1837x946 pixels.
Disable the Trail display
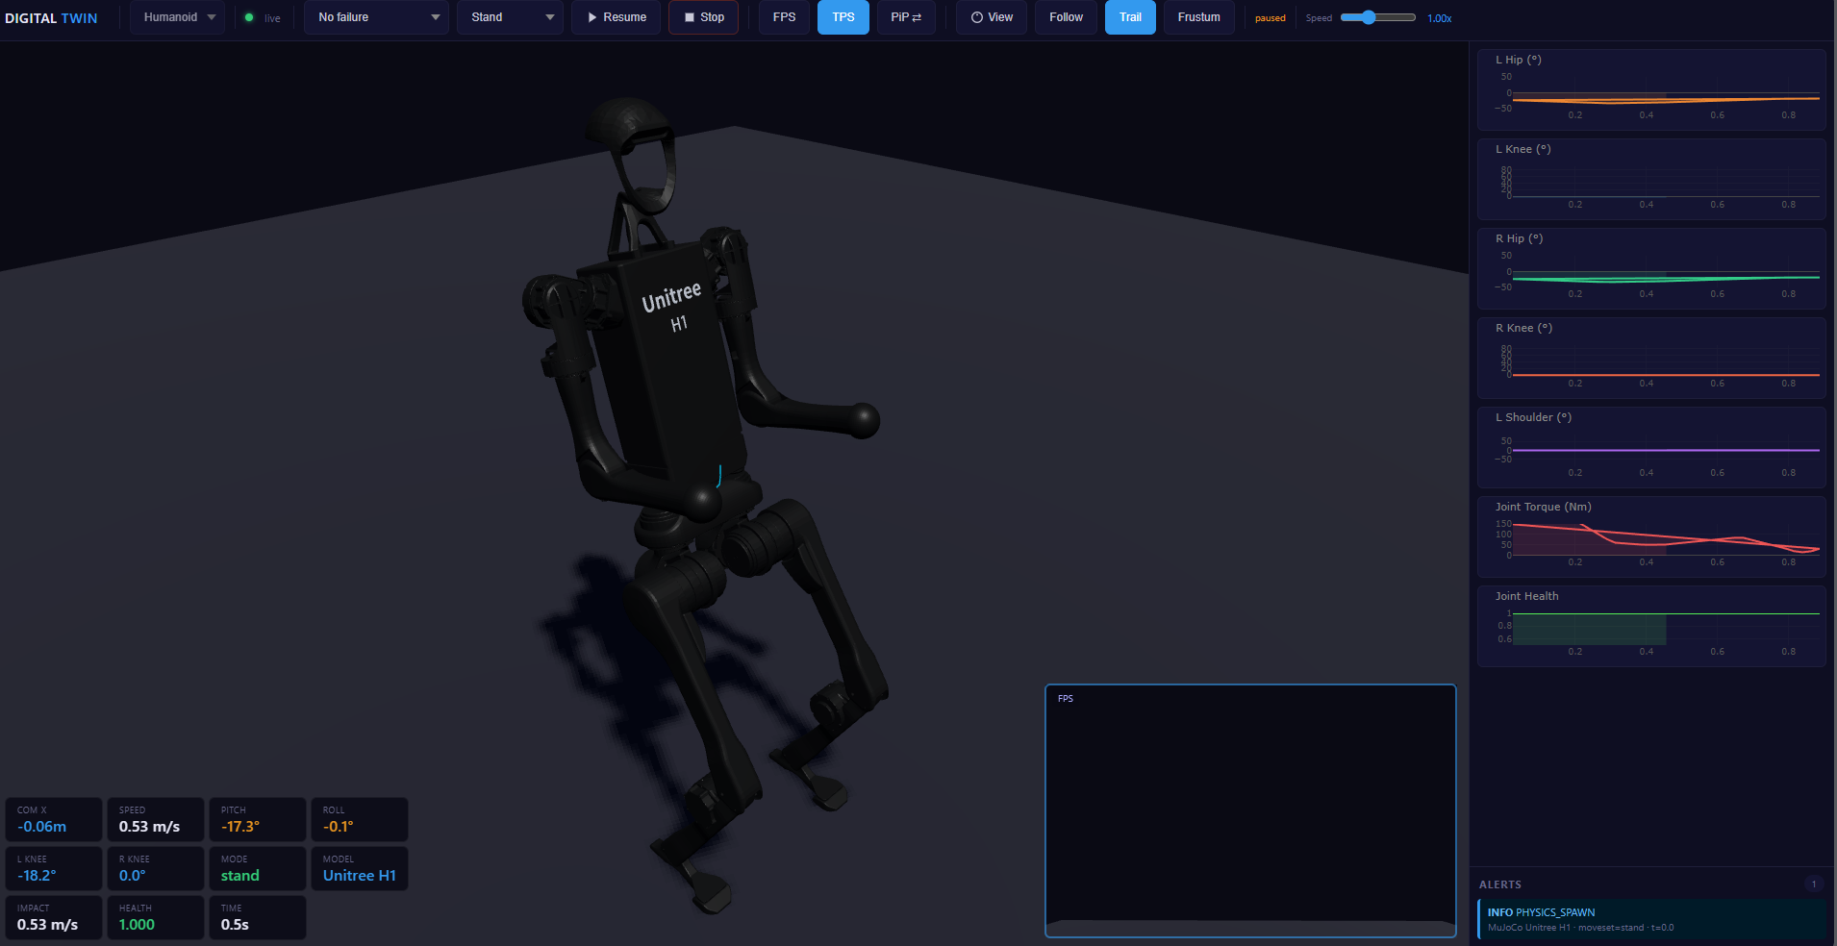tap(1130, 17)
